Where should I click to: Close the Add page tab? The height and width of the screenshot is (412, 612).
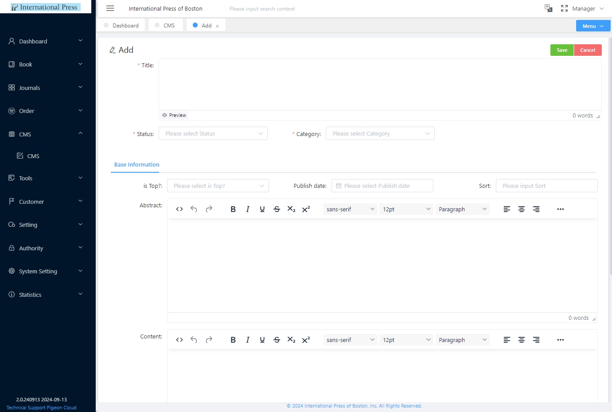tap(217, 26)
